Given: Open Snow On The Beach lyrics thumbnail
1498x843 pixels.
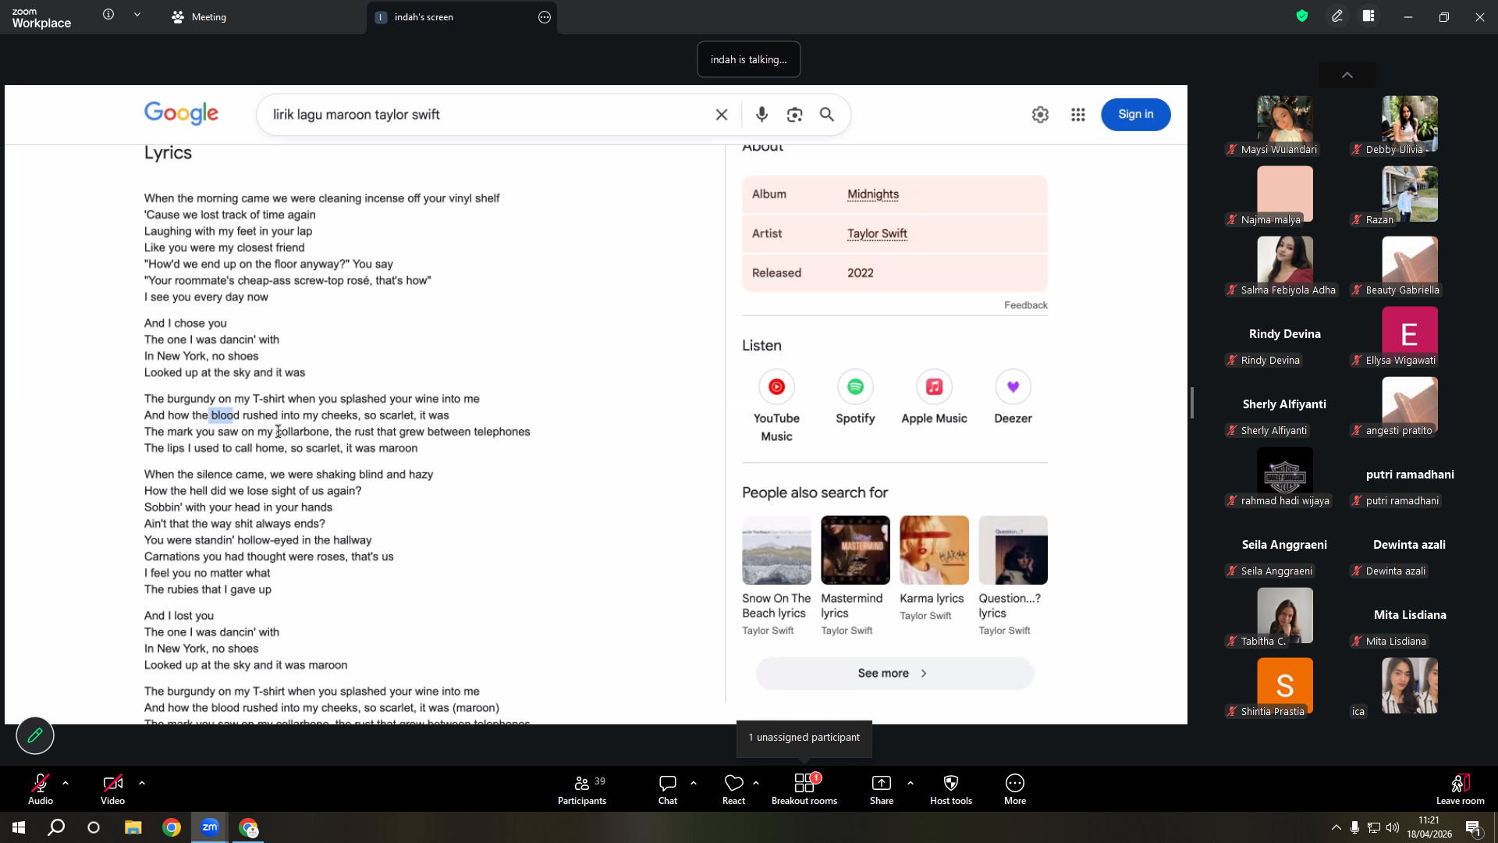Looking at the screenshot, I should 776,550.
